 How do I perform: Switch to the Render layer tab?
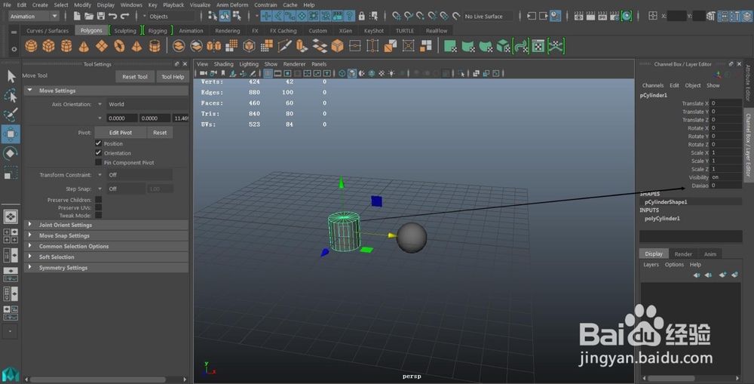683,254
